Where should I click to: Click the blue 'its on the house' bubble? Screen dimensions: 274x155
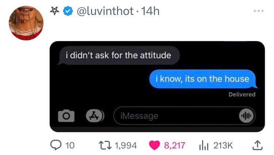[x=203, y=79]
